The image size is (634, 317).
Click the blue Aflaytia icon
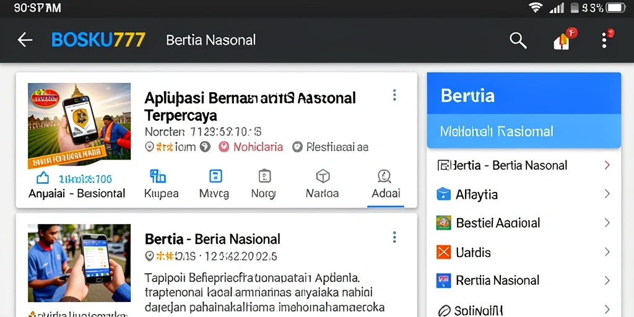(443, 194)
